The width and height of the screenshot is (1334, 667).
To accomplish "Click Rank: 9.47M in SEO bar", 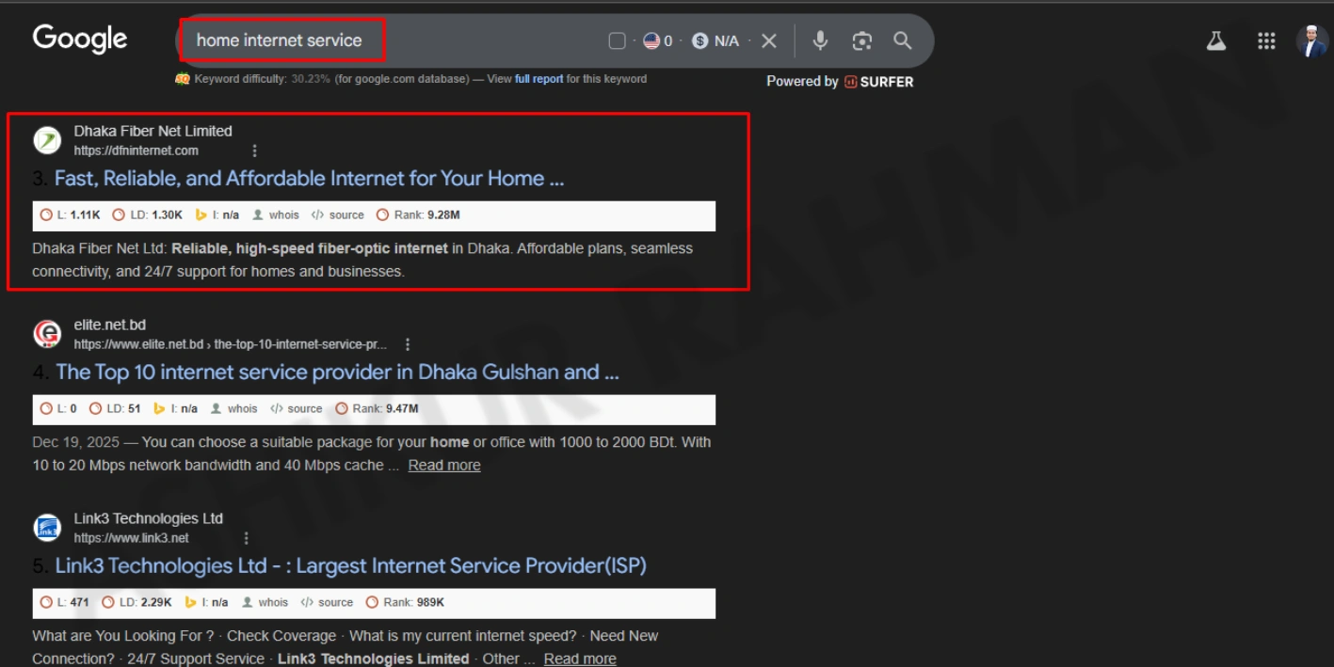I will tap(377, 409).
